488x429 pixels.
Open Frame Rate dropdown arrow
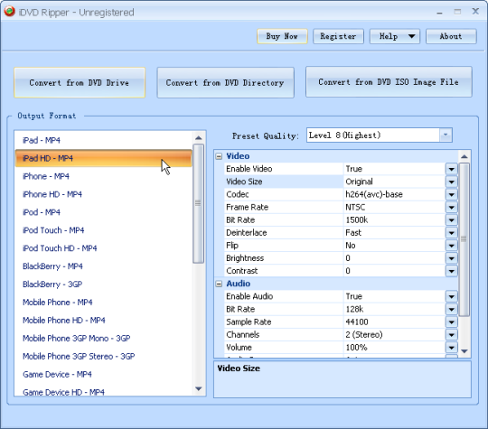pos(451,207)
